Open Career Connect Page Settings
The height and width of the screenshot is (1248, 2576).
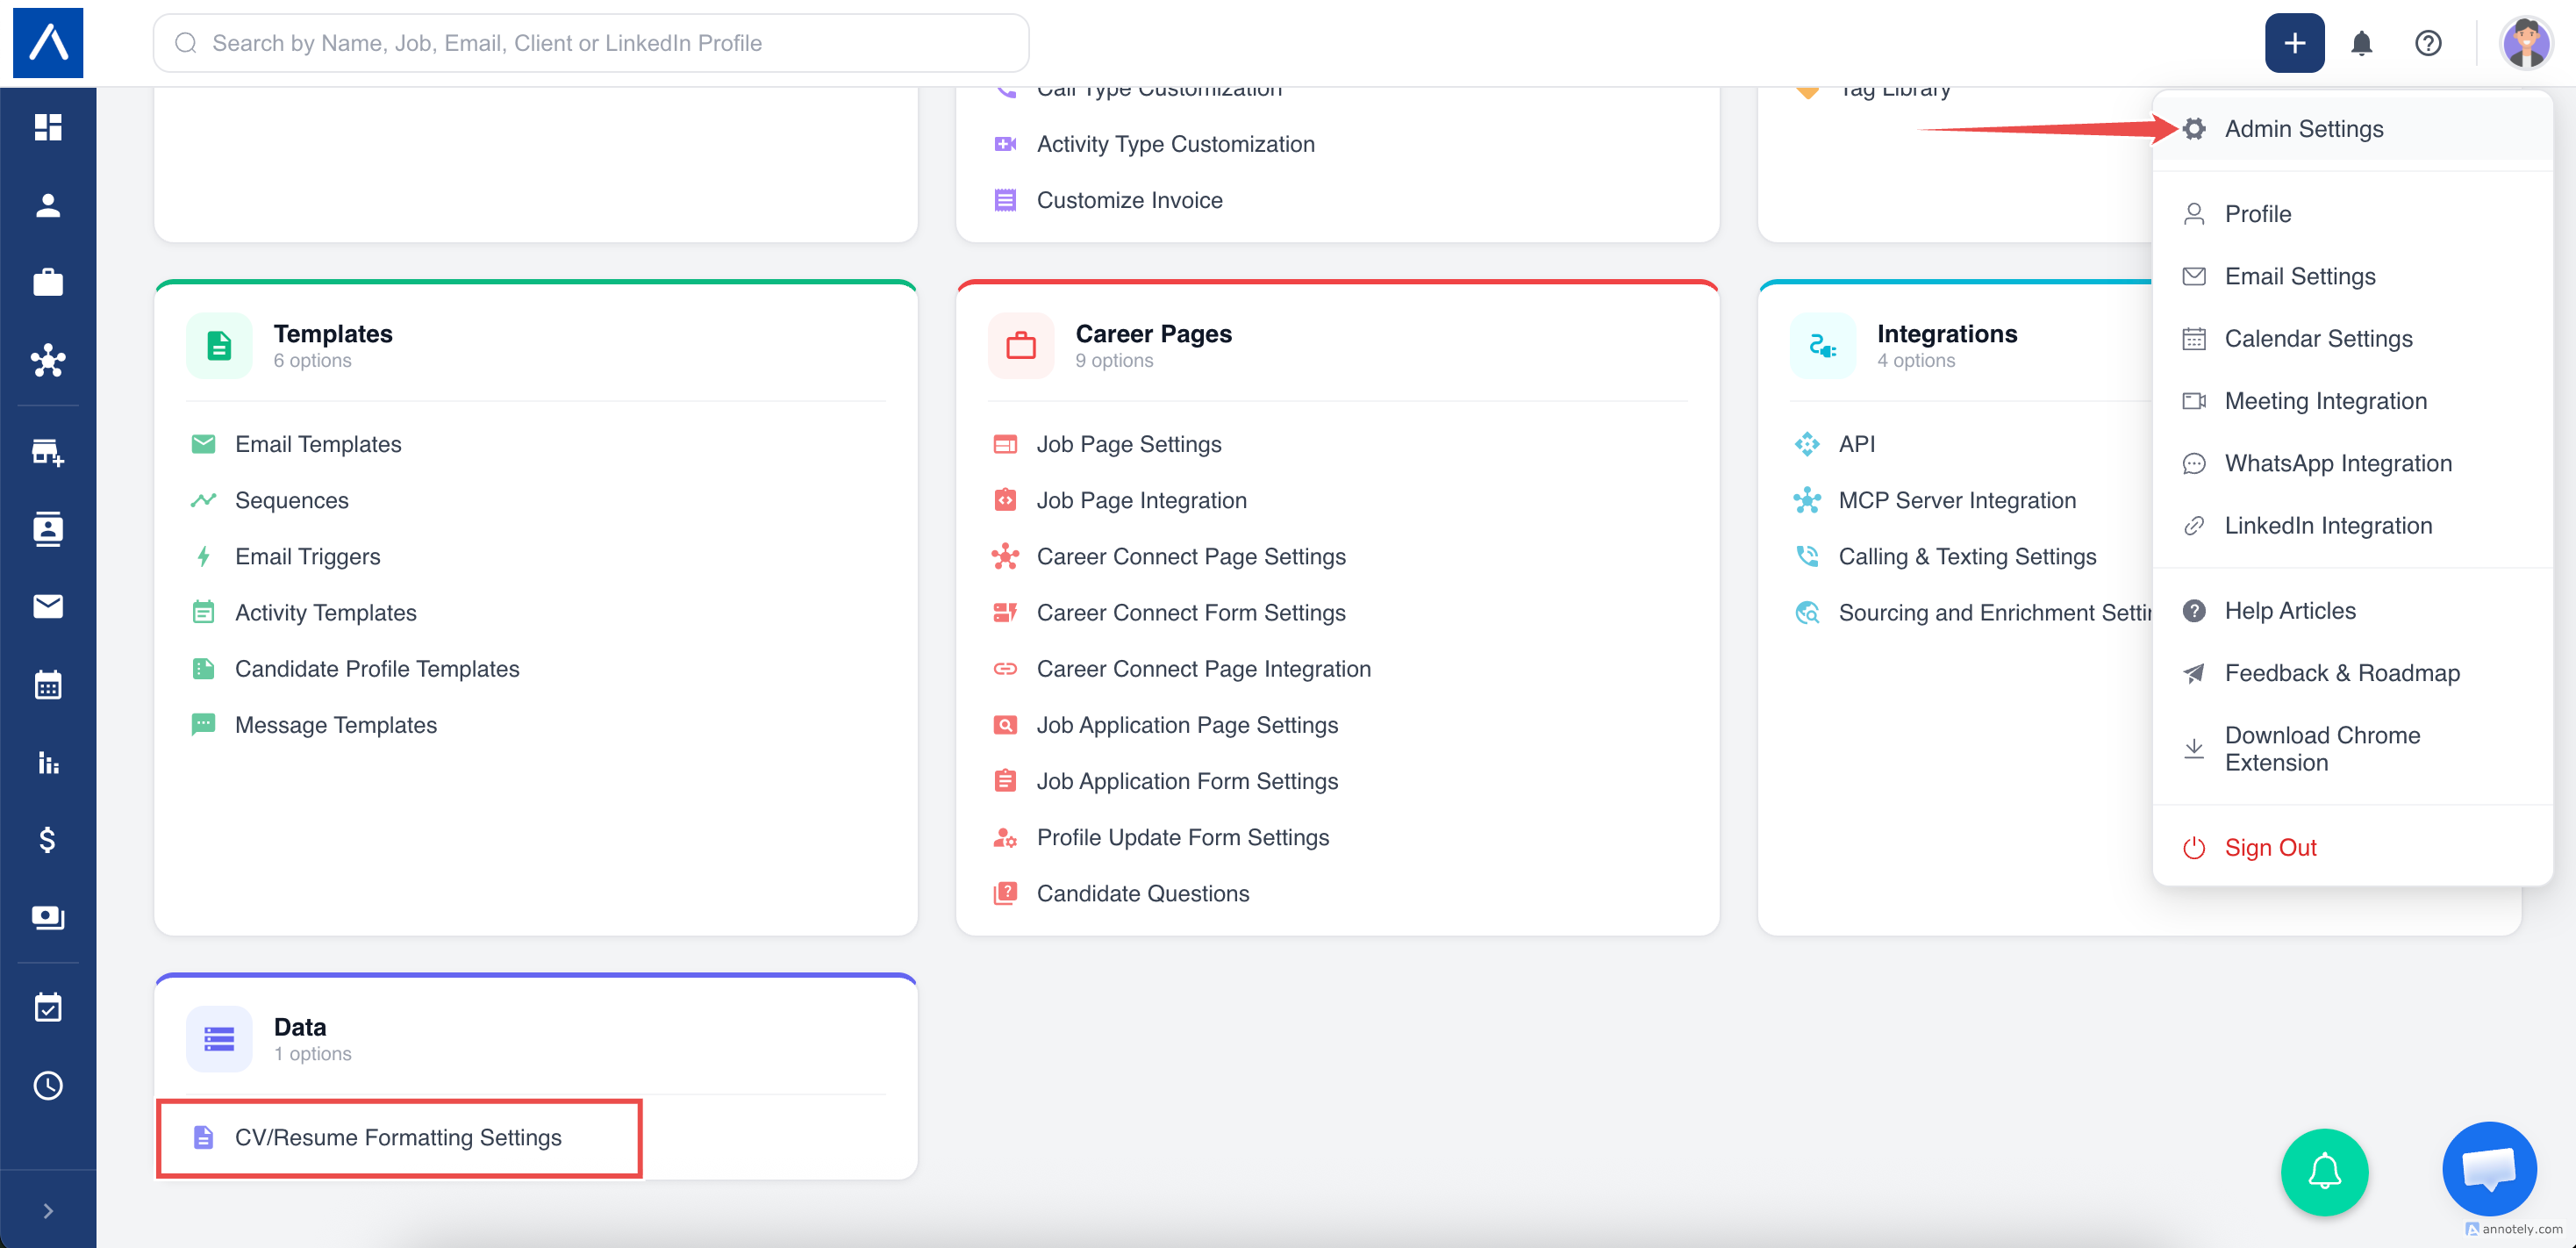click(x=1190, y=556)
